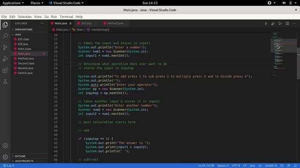Split the editor to the right
Viewport: 300px width, 168px height.
pos(287,23)
